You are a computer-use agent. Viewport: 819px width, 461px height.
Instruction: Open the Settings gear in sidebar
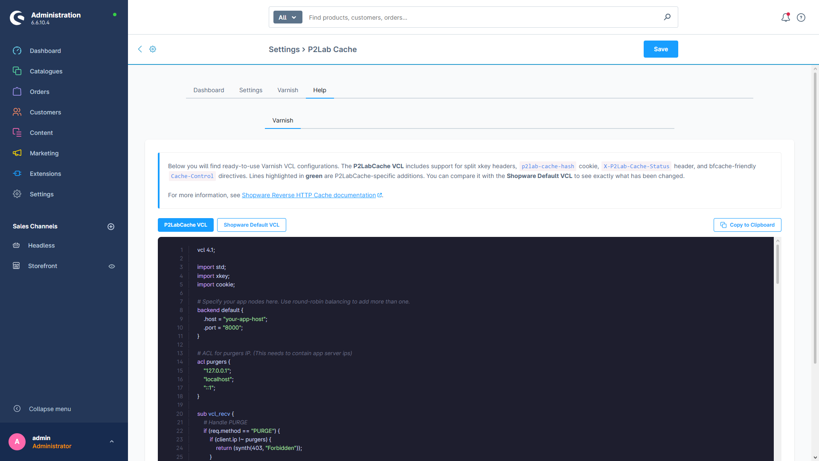(17, 194)
